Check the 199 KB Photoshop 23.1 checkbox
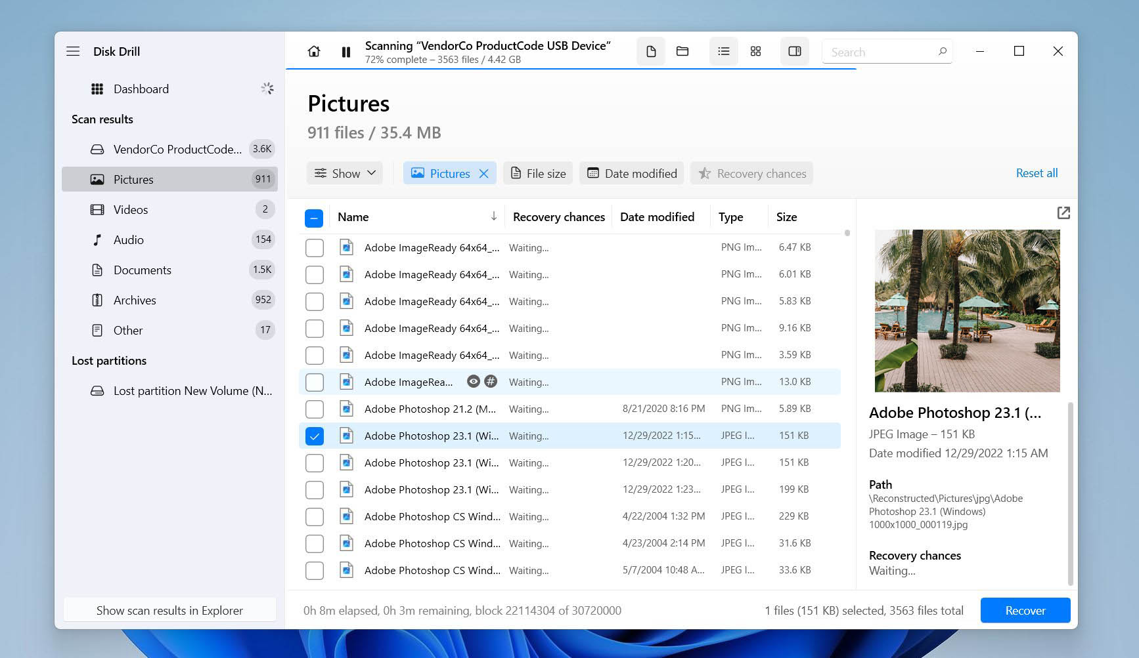 coord(315,490)
